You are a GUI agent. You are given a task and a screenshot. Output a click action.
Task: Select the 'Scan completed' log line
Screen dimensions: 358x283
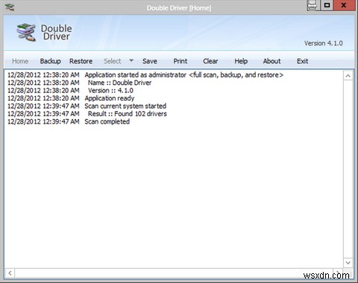[69, 121]
